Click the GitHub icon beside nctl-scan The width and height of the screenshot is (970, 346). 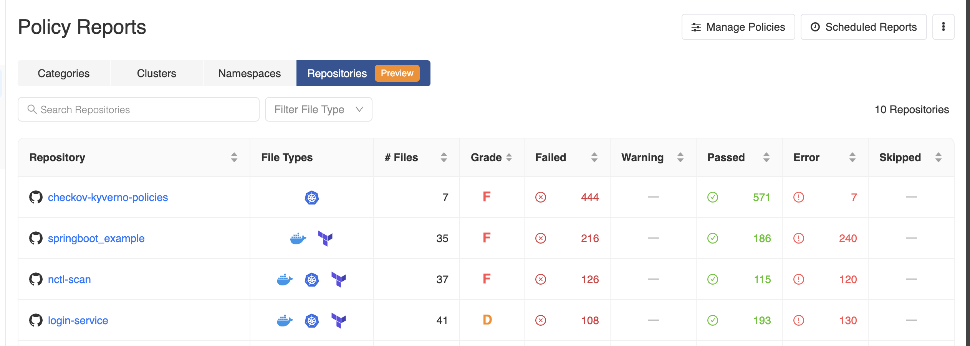click(x=36, y=279)
